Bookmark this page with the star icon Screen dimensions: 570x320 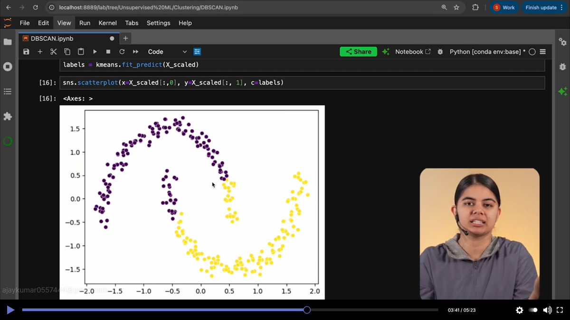coord(456,8)
